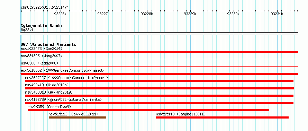Open nsv515113 (Campbell2011) variant label

181,114
